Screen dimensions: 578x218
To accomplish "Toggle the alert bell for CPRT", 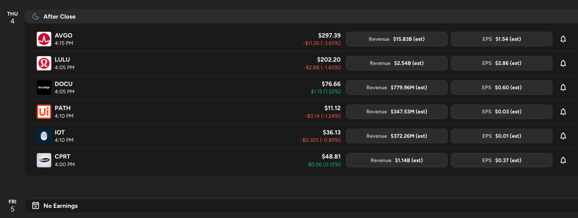I will [563, 160].
